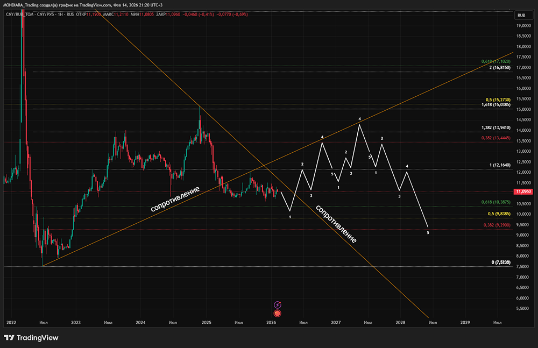This screenshot has width=538, height=348.
Task: Click the -0,0460 (-0,41%) change value
Action: [x=199, y=15]
